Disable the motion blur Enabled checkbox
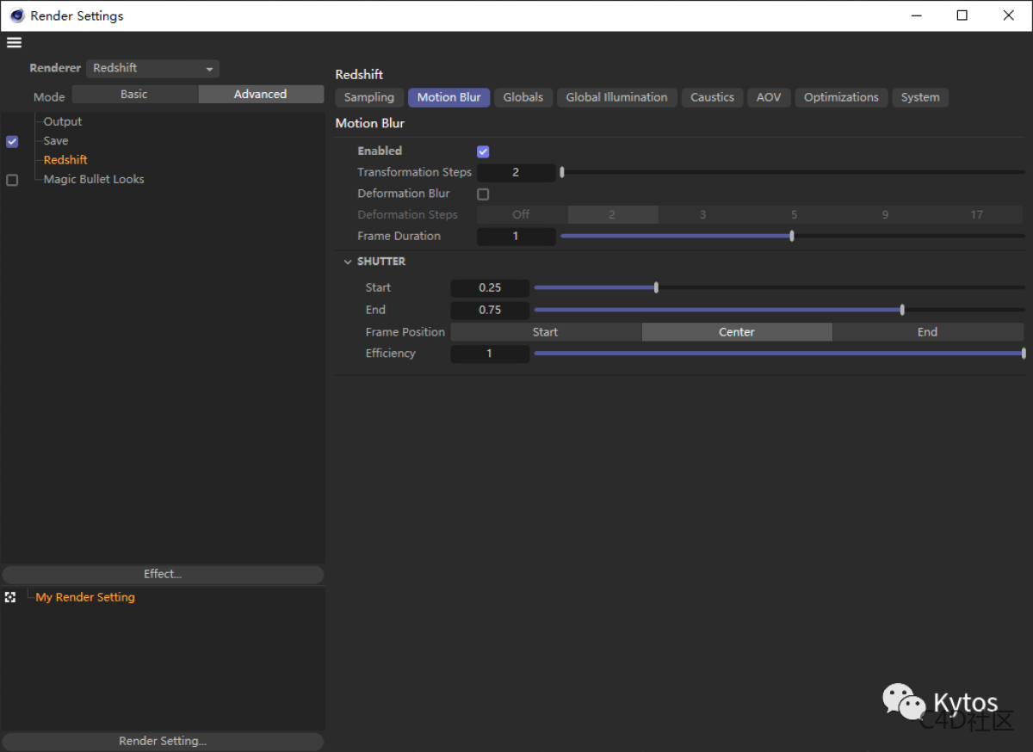 pos(483,151)
